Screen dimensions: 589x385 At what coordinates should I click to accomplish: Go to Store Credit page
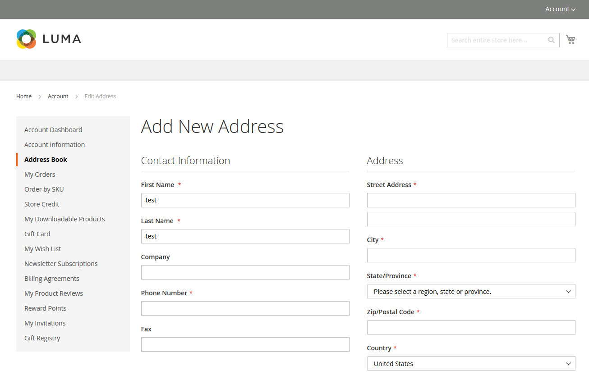coord(42,204)
